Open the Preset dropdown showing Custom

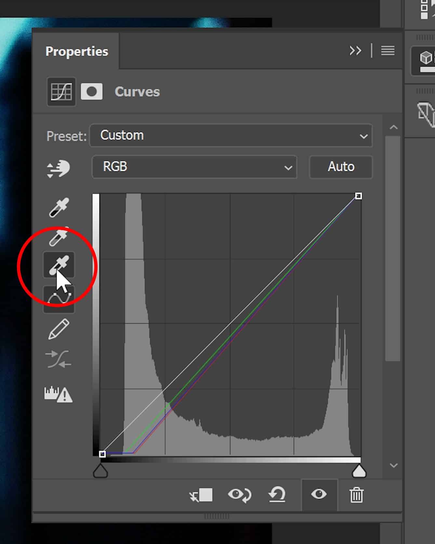click(x=231, y=135)
